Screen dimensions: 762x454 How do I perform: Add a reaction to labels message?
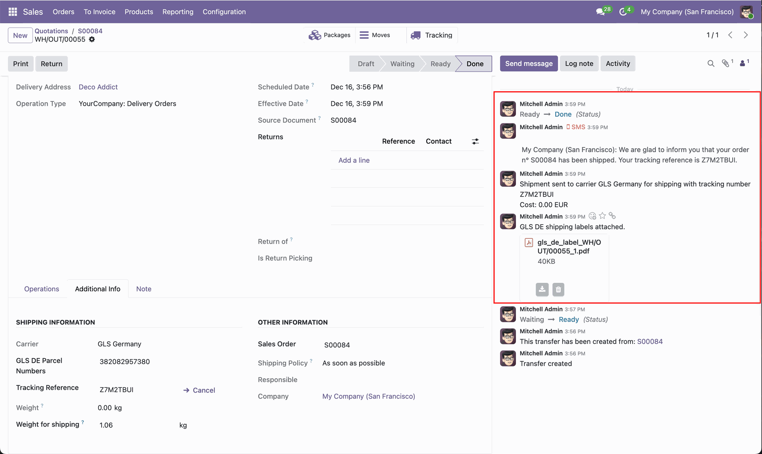(x=593, y=216)
